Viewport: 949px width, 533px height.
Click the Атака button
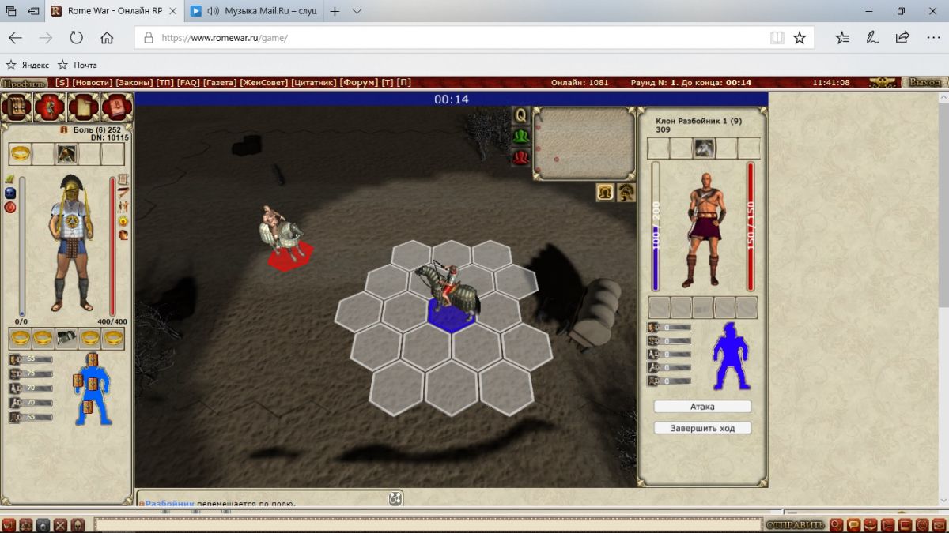click(702, 407)
